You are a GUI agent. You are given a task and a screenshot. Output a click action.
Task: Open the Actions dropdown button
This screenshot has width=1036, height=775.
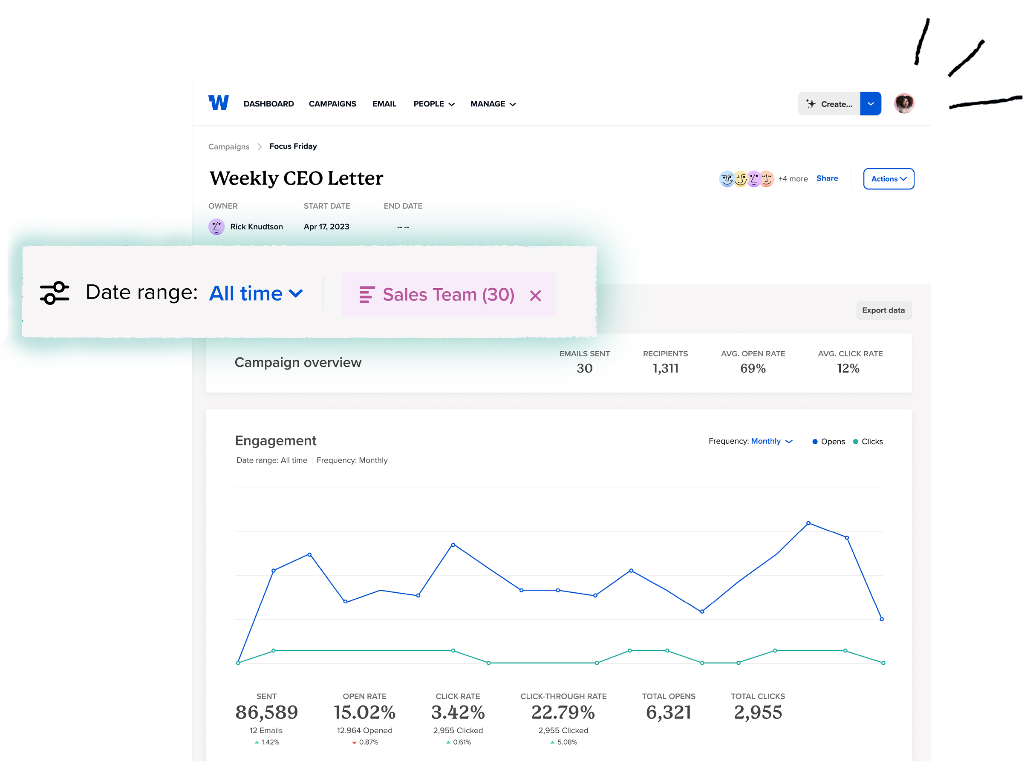(889, 179)
